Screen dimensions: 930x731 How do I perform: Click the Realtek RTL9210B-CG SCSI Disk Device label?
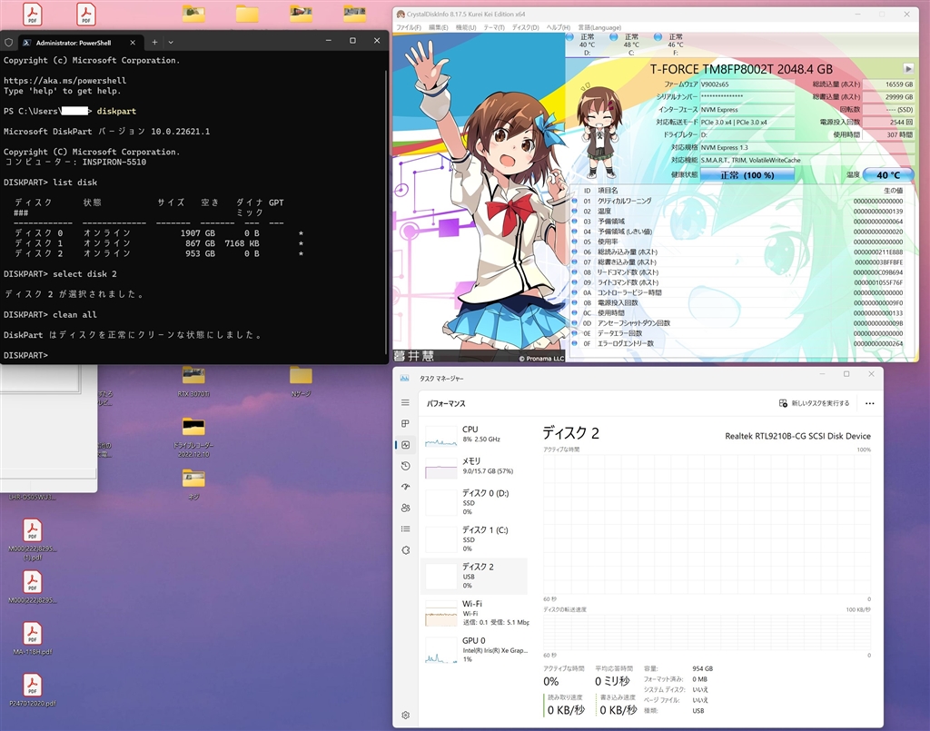point(797,436)
